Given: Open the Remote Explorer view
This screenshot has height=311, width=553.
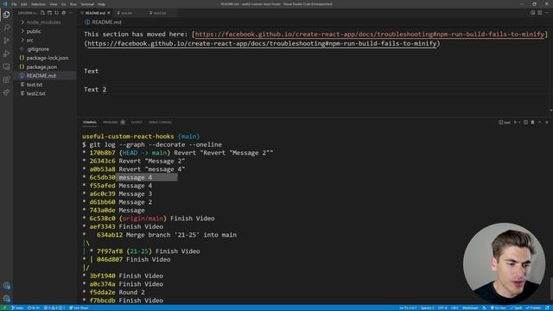Looking at the screenshot, I should 6,67.
